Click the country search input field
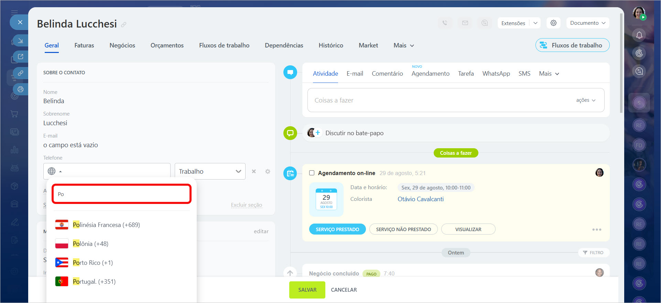The image size is (661, 303). [121, 194]
